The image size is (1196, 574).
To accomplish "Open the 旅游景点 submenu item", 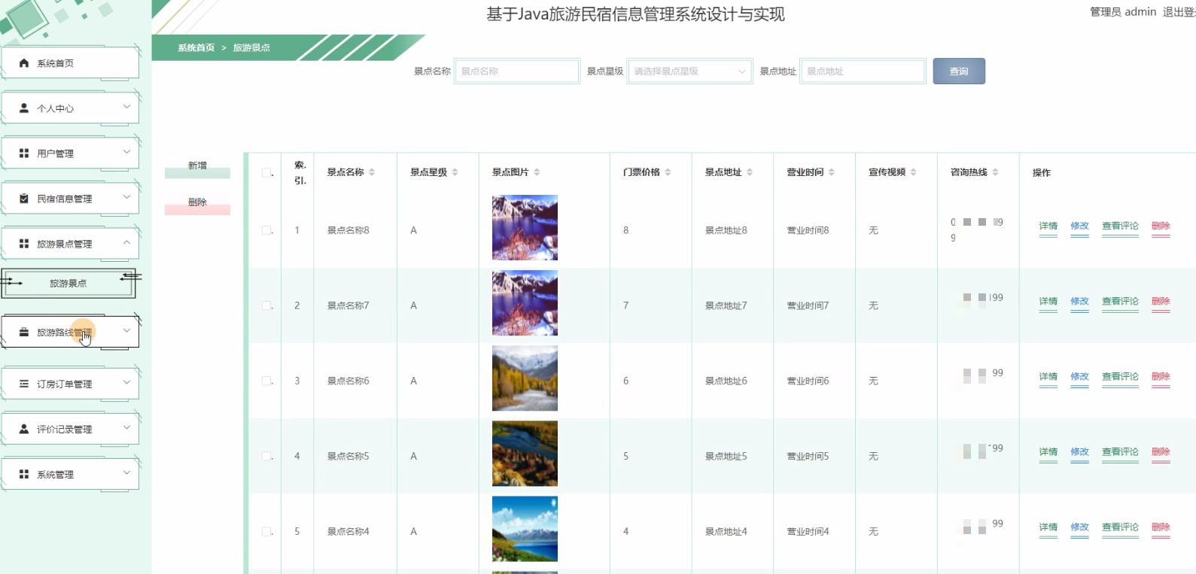I will [68, 284].
